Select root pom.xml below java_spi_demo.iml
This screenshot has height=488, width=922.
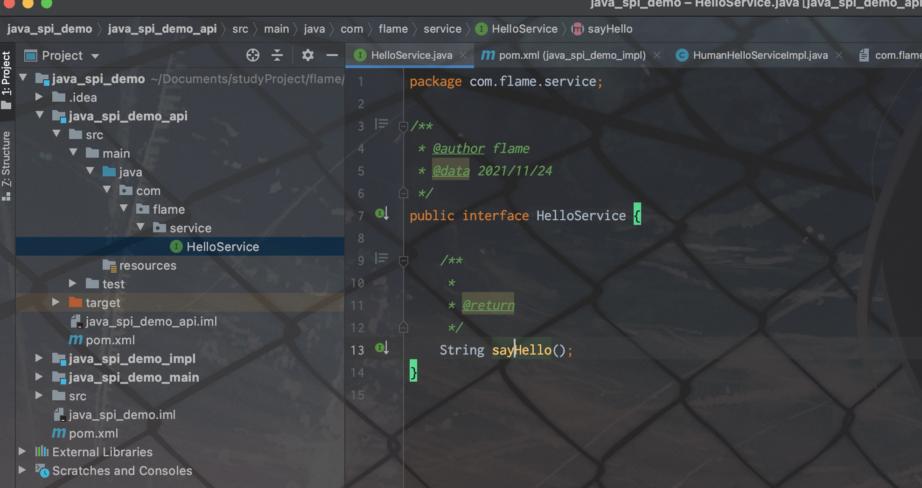pyautogui.click(x=85, y=433)
